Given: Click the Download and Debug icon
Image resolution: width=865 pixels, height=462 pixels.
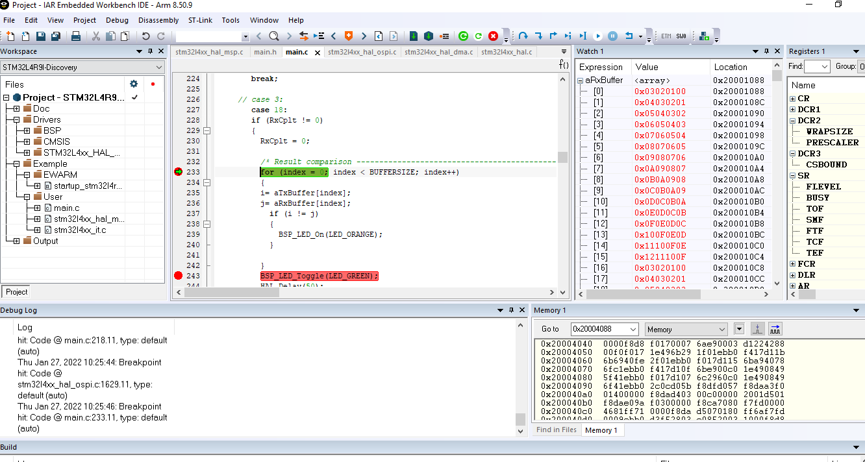Looking at the screenshot, I should tap(414, 36).
